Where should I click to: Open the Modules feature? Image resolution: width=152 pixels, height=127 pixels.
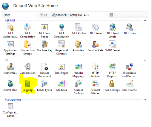tap(62, 86)
